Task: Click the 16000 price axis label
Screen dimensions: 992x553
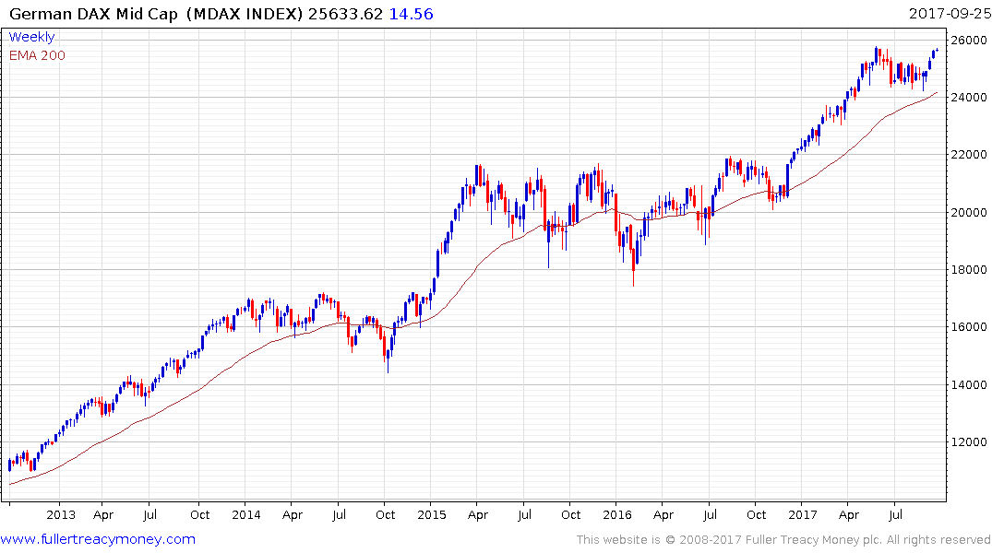Action: click(969, 327)
